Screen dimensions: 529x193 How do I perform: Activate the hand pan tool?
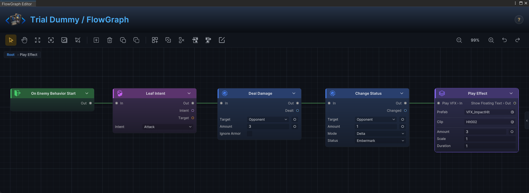coord(24,40)
